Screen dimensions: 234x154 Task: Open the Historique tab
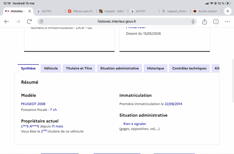coord(156,68)
